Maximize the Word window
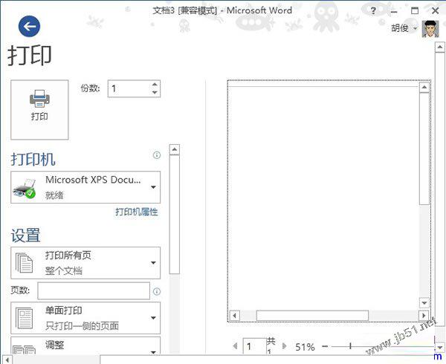 click(x=415, y=11)
